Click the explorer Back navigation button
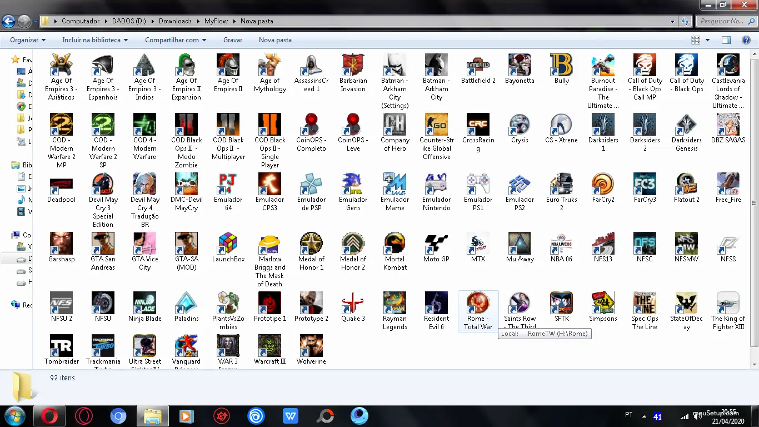 tap(8, 22)
